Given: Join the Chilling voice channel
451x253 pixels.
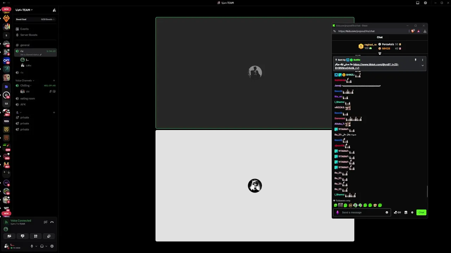Looking at the screenshot, I should pos(35,85).
